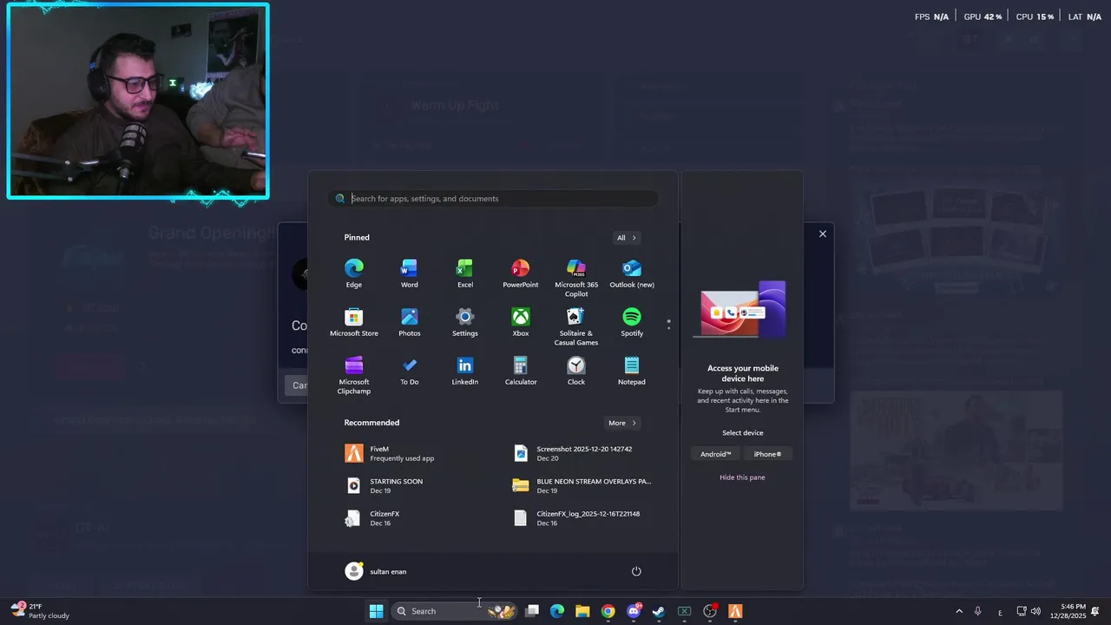Open File Explorer on the taskbar
This screenshot has height=625, width=1111.
click(x=582, y=611)
